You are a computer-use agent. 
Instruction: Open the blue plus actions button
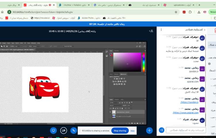click(149, 131)
